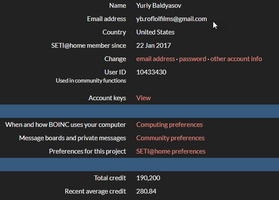
Task: Click the yb.roflolfilms@gmail.com email text
Action: 172,19
